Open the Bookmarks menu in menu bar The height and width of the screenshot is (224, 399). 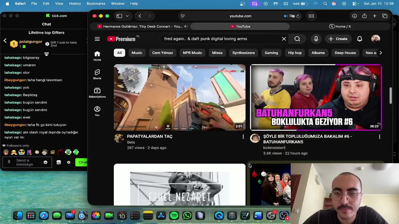point(96,3)
